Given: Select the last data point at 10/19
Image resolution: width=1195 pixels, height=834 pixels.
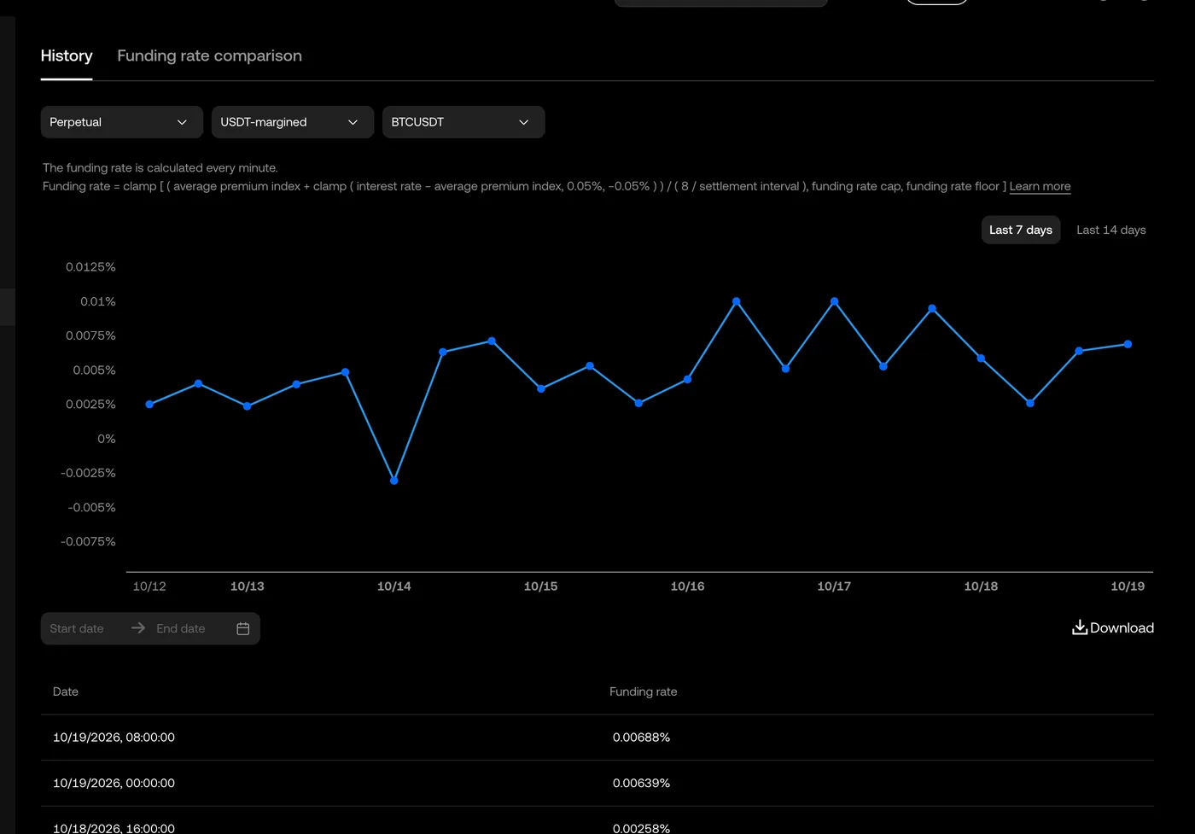Looking at the screenshot, I should click(x=1128, y=344).
